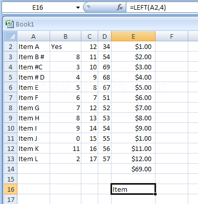Click the $9.00 cell
This screenshot has width=198, height=204.
click(x=134, y=128)
